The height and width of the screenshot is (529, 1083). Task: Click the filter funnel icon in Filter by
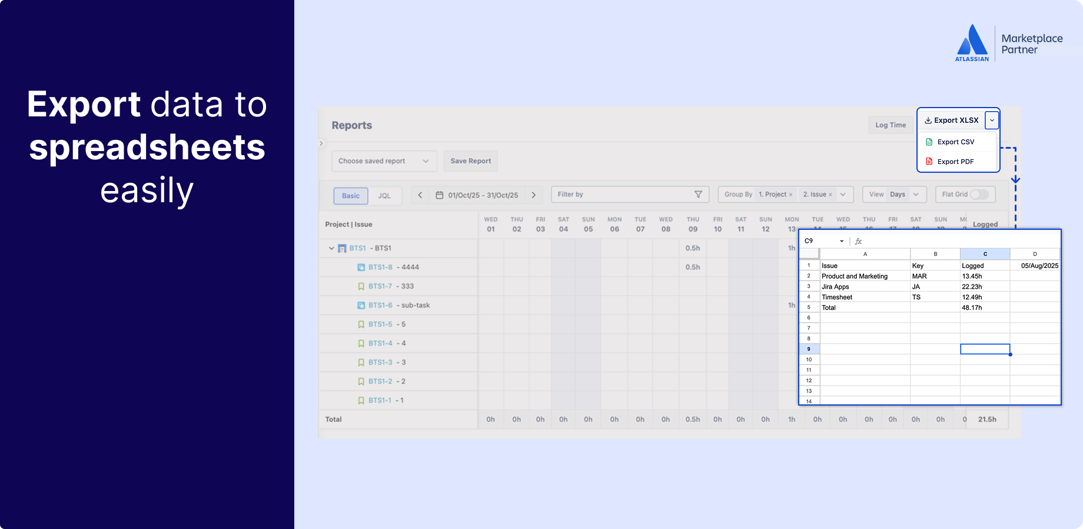point(698,194)
